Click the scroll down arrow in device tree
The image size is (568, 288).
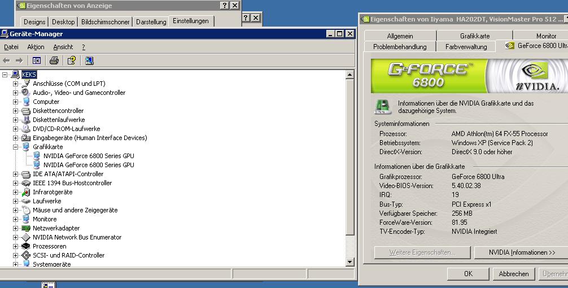coord(349,261)
